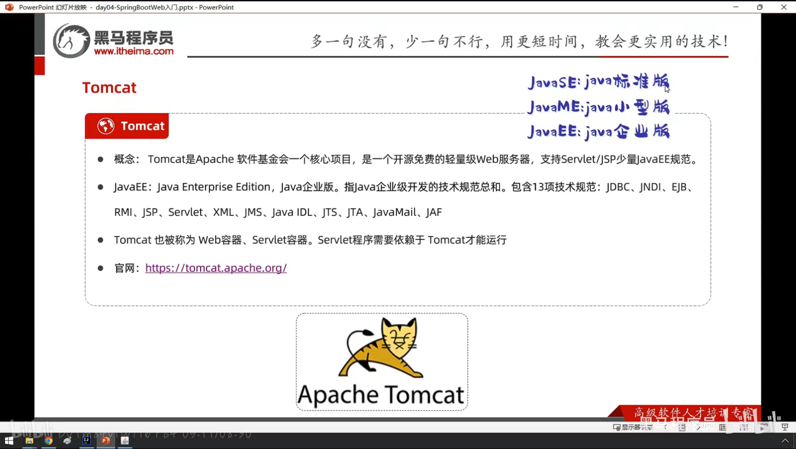Switch to Normal view icon
The image size is (796, 449).
coord(723,427)
